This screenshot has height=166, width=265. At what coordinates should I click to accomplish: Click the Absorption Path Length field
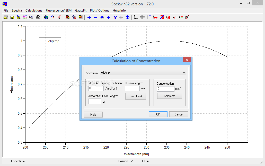pyautogui.click(x=95, y=101)
